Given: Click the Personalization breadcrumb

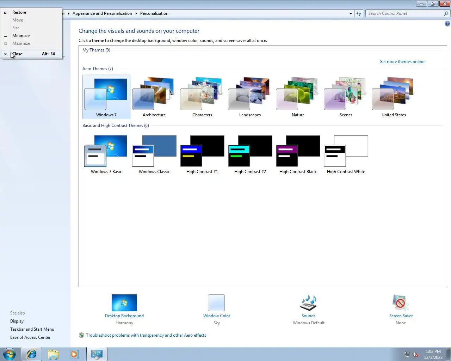Looking at the screenshot, I should [154, 13].
